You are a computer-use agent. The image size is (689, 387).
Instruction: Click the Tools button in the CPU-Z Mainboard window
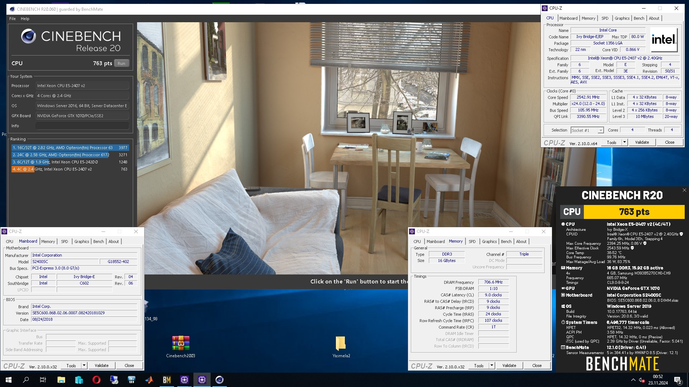tap(71, 365)
